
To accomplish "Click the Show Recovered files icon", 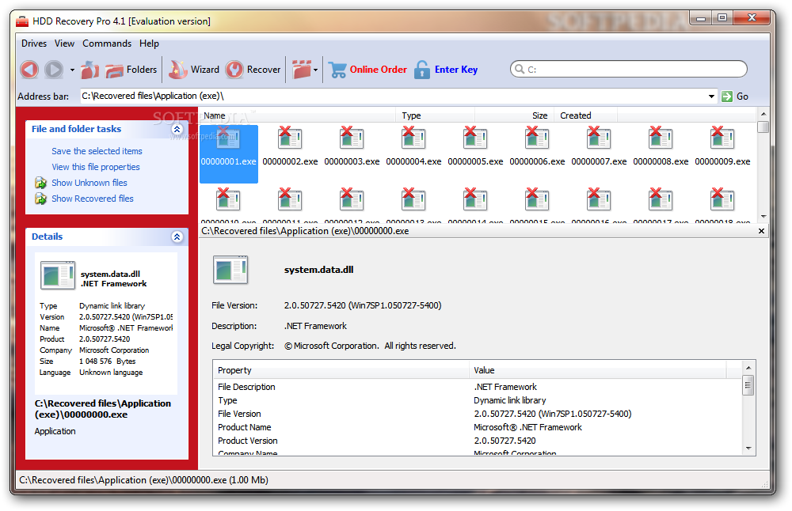I will (x=40, y=199).
